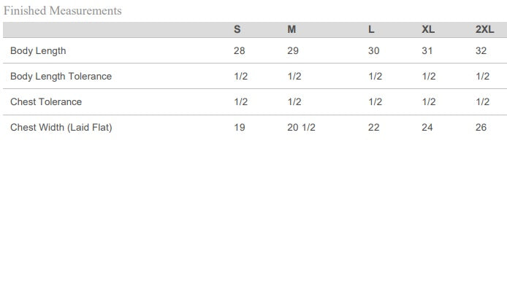The width and height of the screenshot is (507, 292).
Task: Select the chest width value 22
Action: pos(374,128)
